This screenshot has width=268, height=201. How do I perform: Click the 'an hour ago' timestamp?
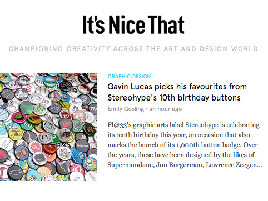tap(166, 109)
